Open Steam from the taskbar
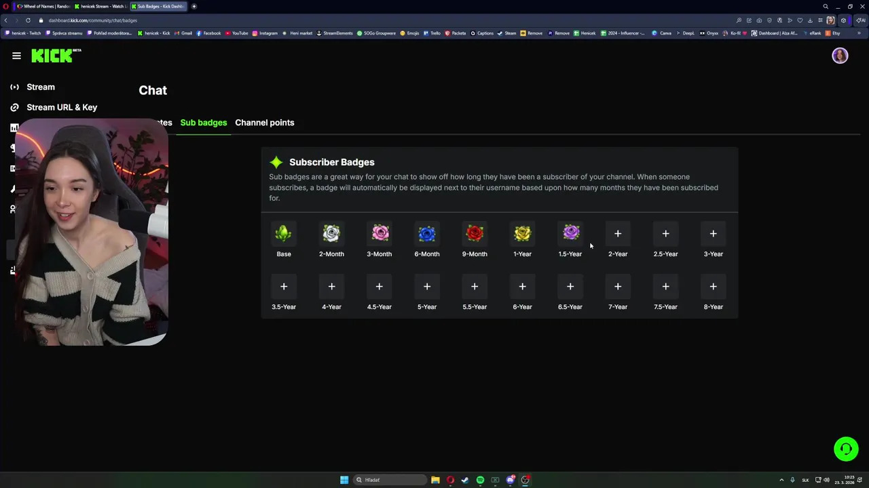 coord(465,480)
